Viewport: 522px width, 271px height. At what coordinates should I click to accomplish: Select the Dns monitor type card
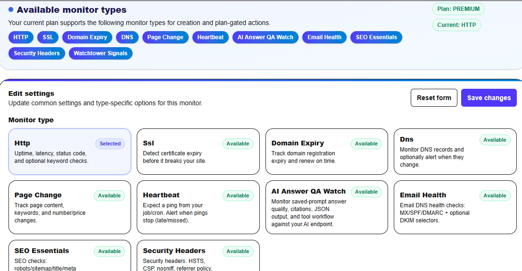coord(455,152)
